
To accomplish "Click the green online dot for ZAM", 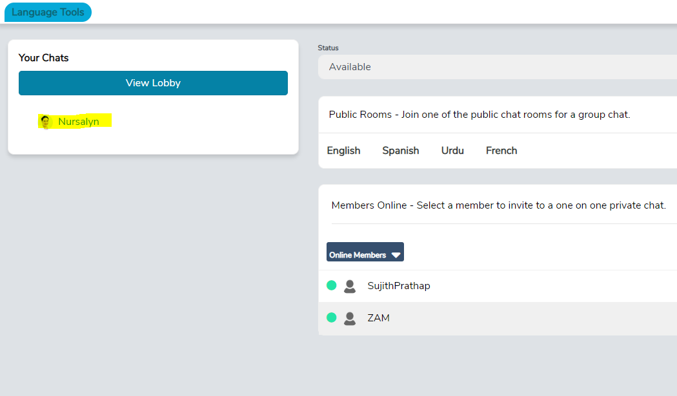I will (x=332, y=317).
